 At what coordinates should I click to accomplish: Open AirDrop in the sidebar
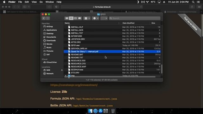[x=48, y=27]
